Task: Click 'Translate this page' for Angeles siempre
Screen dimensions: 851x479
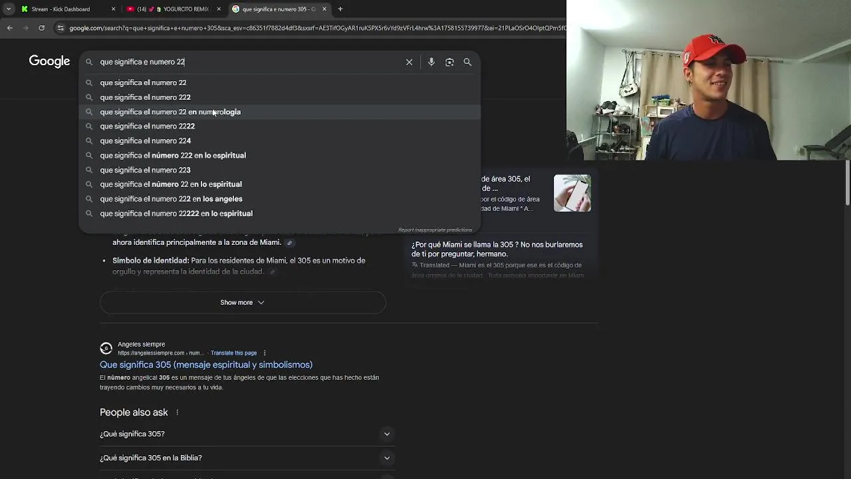Action: [233, 353]
